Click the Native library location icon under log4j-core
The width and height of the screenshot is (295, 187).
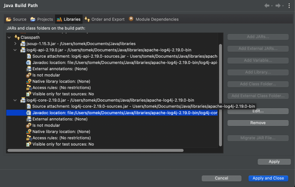point(29,132)
